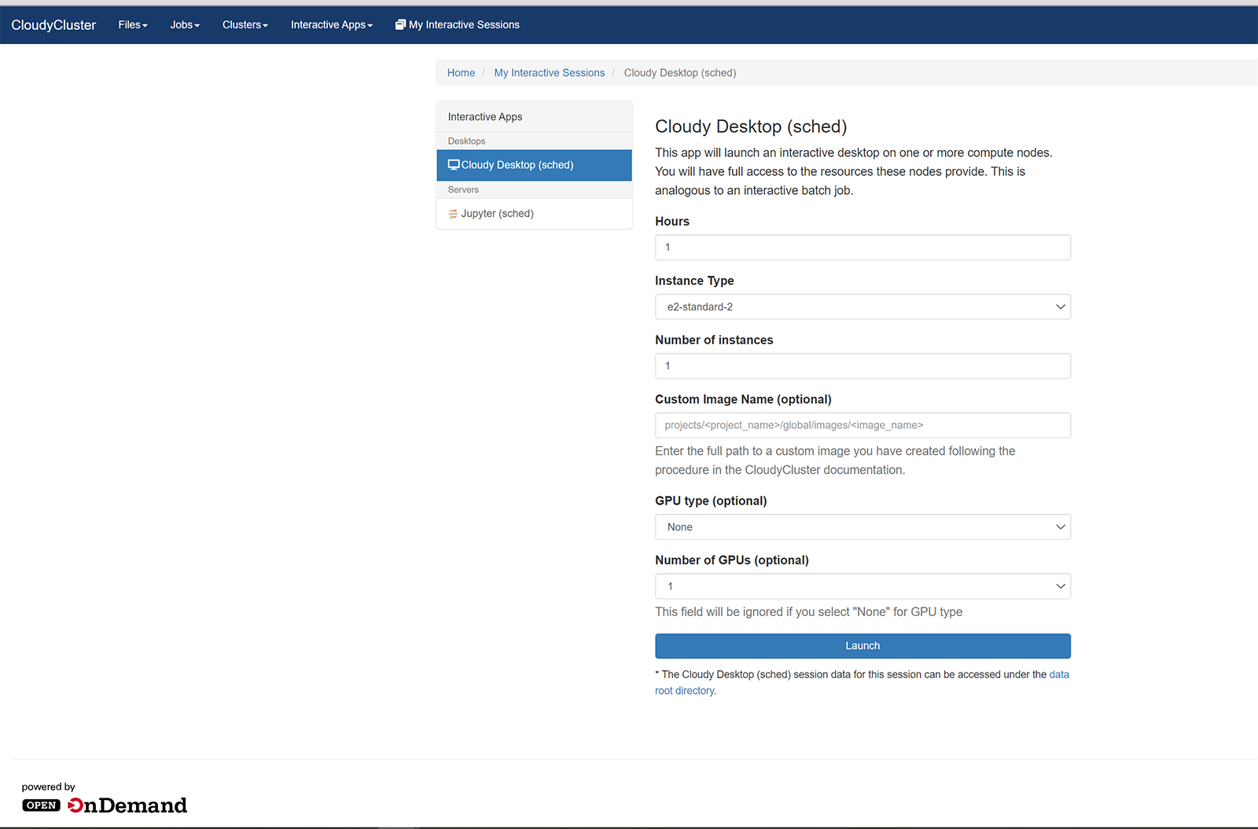Click the 'powered by' footer text

[x=49, y=787]
